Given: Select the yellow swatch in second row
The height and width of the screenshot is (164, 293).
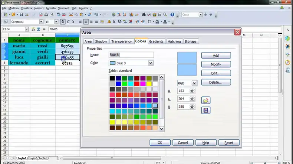Looking at the screenshot, I should point(149,84).
